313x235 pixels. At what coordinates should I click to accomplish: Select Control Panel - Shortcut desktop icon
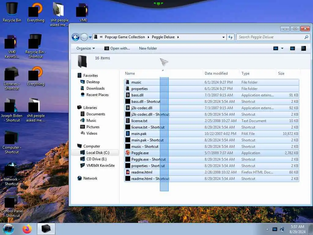click(12, 206)
